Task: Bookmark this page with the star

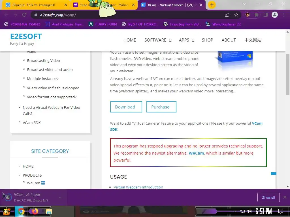Action: point(236,15)
